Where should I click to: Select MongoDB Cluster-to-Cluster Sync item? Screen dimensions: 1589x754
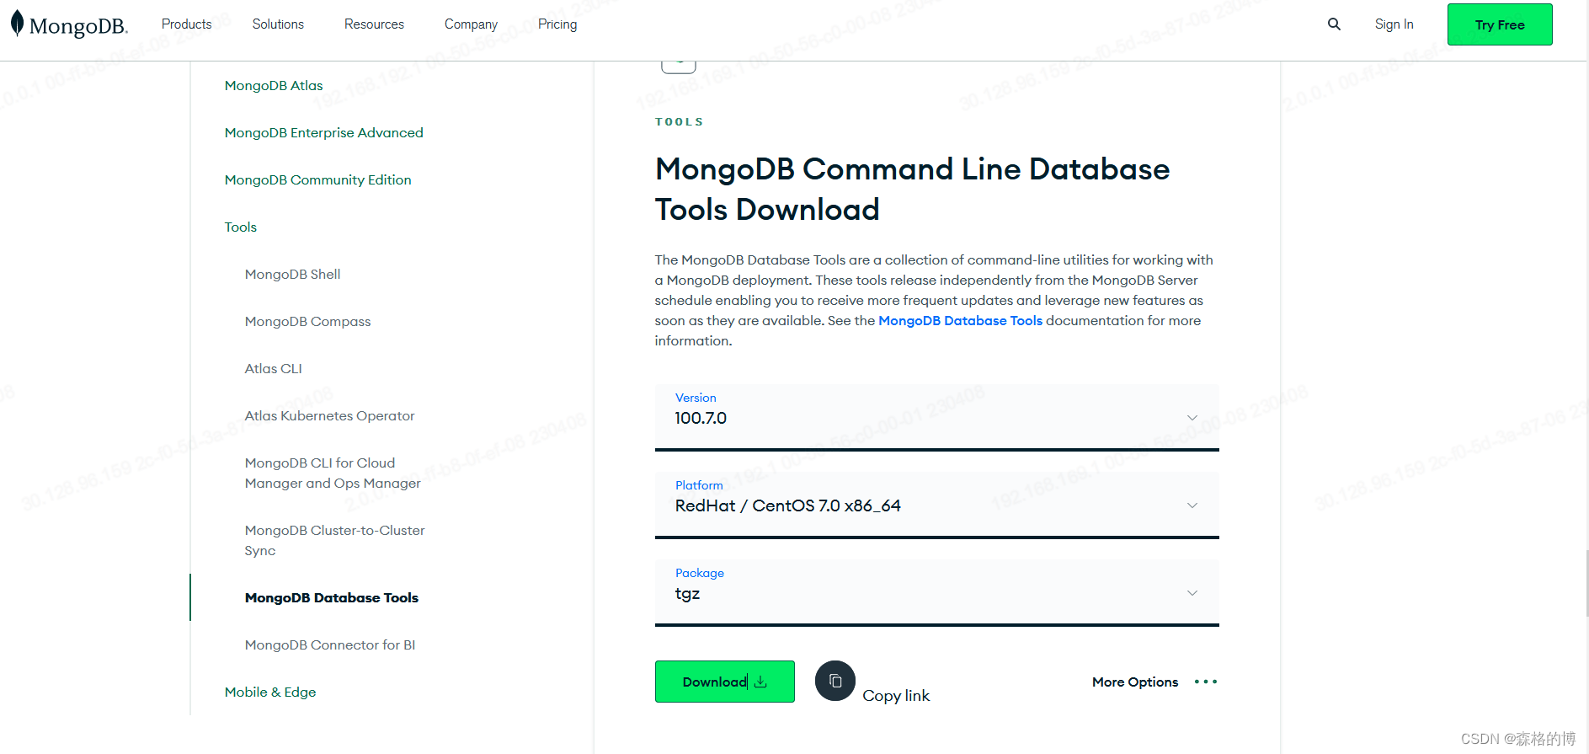coord(334,540)
